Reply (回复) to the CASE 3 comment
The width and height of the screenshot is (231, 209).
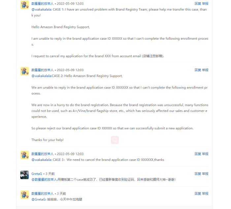pos(198,154)
